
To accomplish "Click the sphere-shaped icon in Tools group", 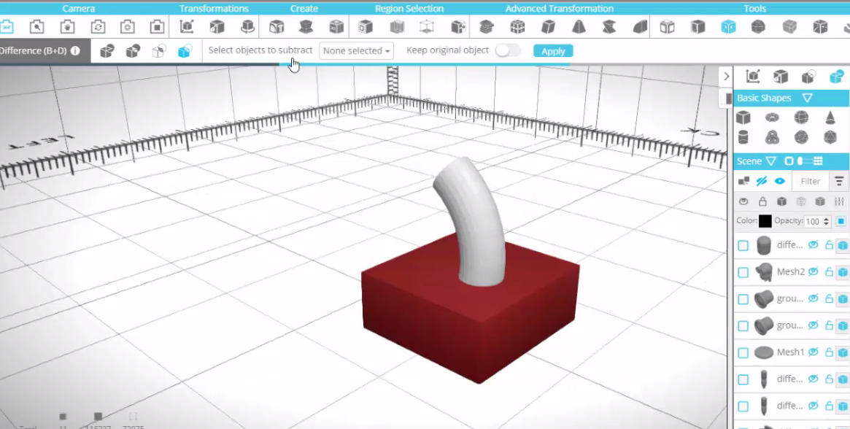I will [x=758, y=26].
